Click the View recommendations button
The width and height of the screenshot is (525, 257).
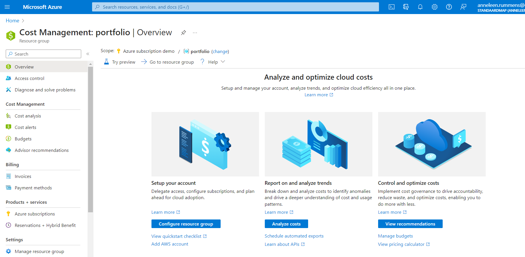[x=410, y=224]
